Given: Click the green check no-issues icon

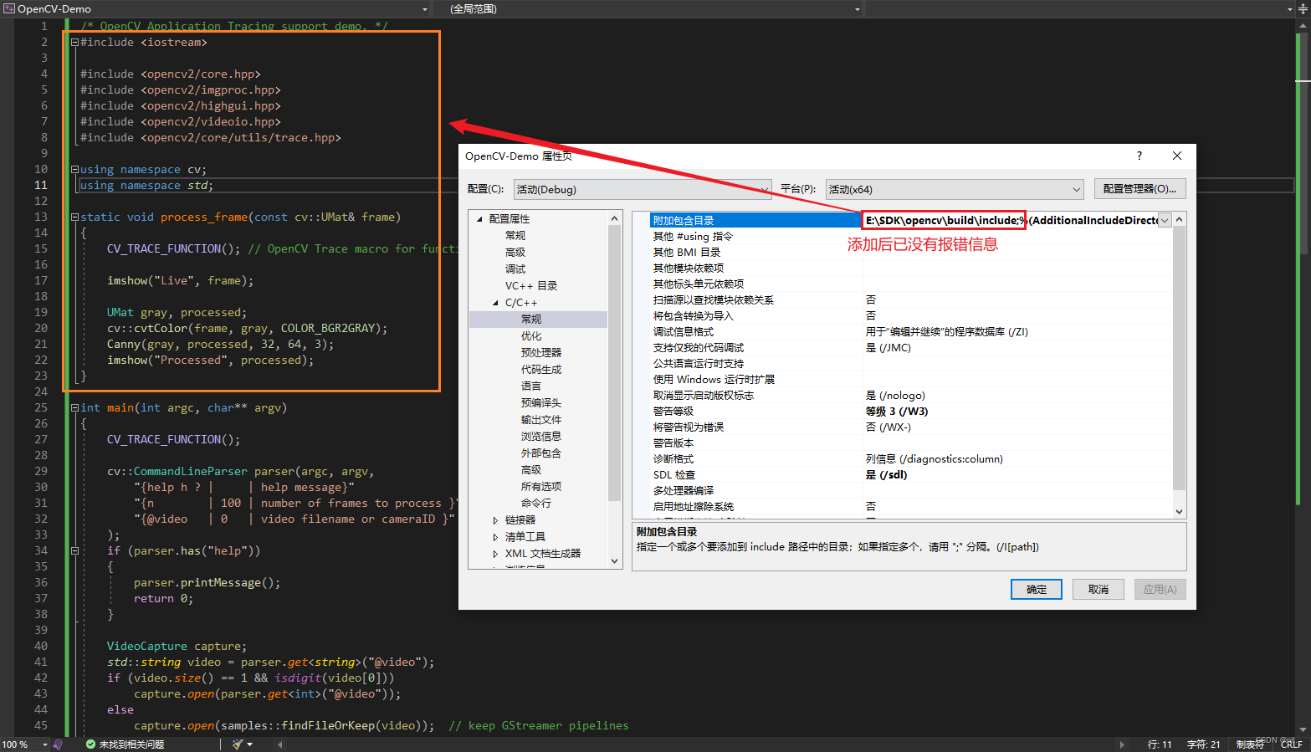Looking at the screenshot, I should 90,744.
